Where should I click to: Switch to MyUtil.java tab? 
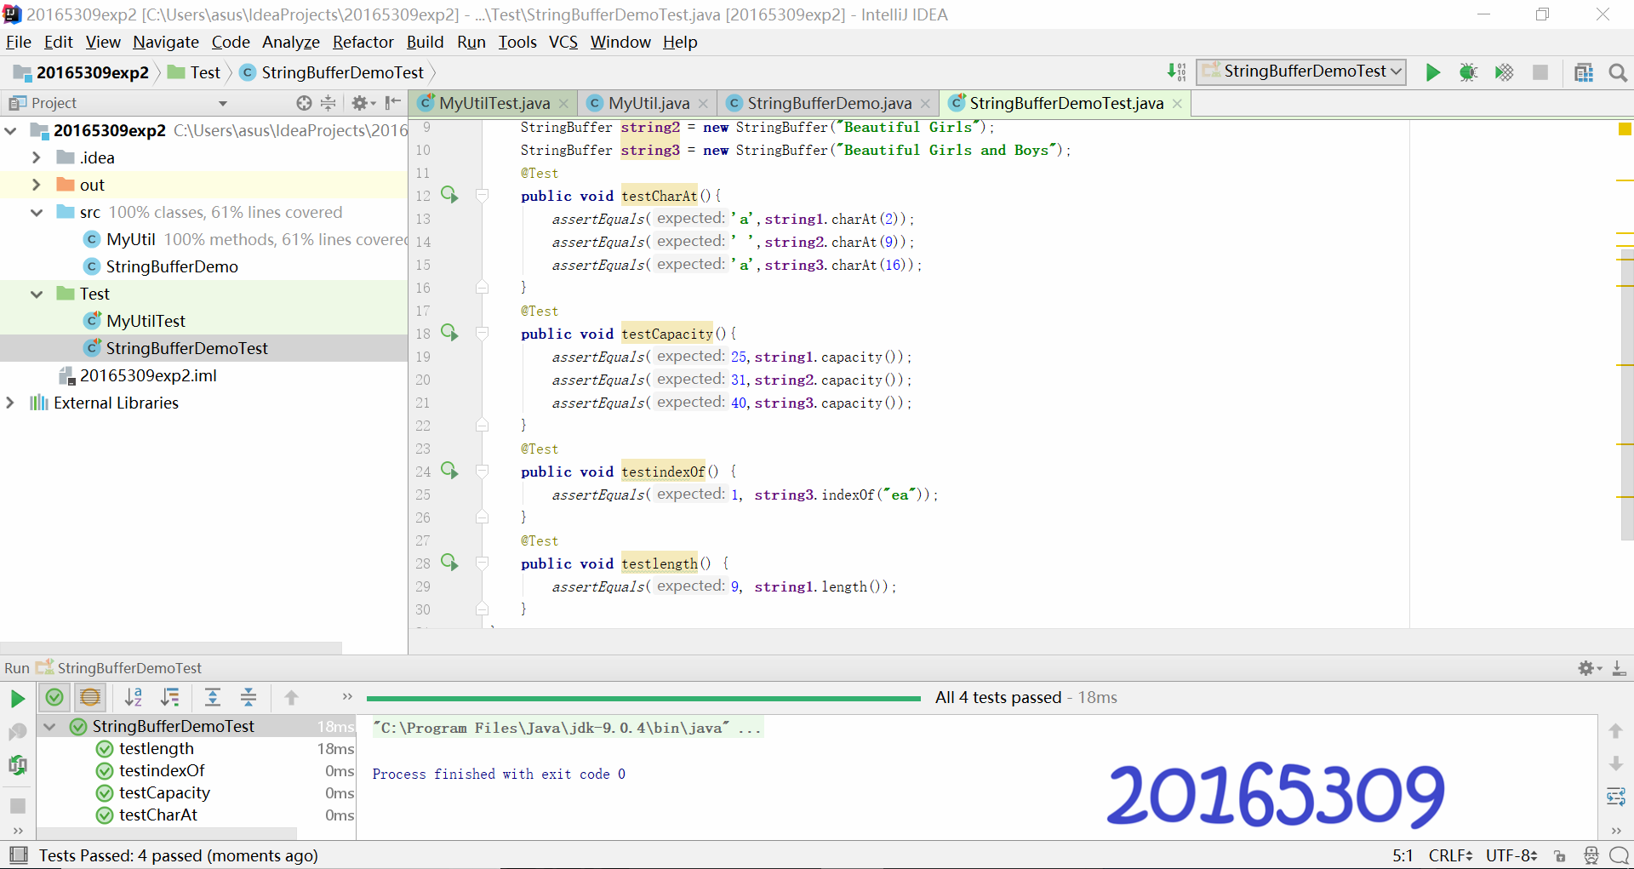(x=648, y=103)
